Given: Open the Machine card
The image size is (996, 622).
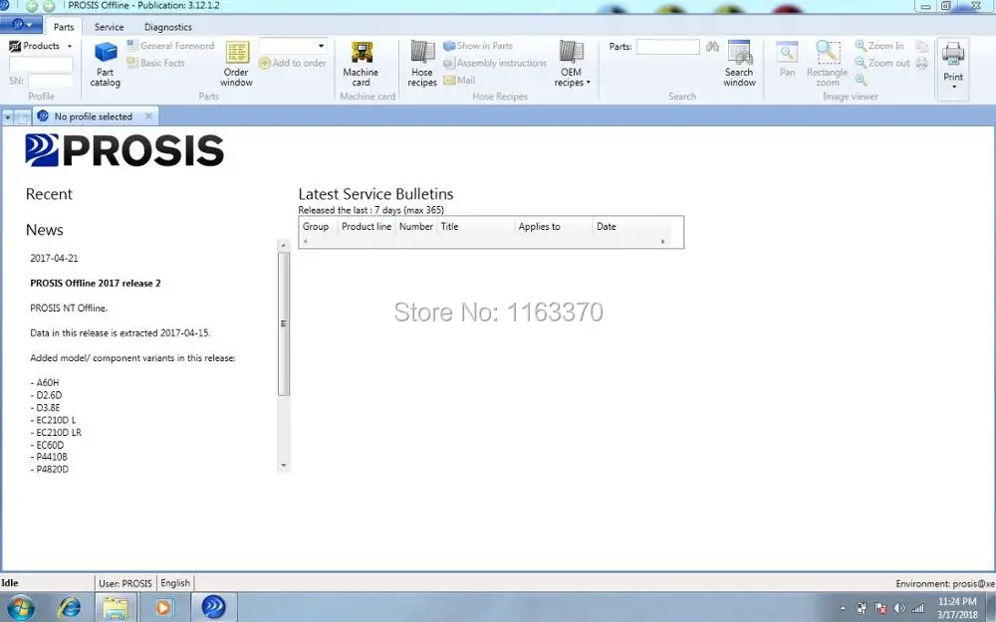Looking at the screenshot, I should pos(361,64).
